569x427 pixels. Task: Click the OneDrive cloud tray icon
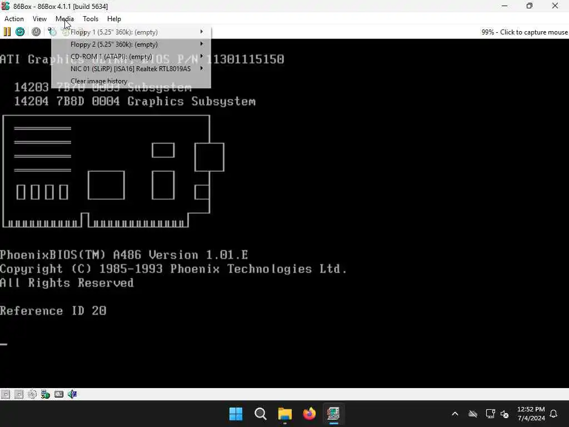(x=472, y=414)
